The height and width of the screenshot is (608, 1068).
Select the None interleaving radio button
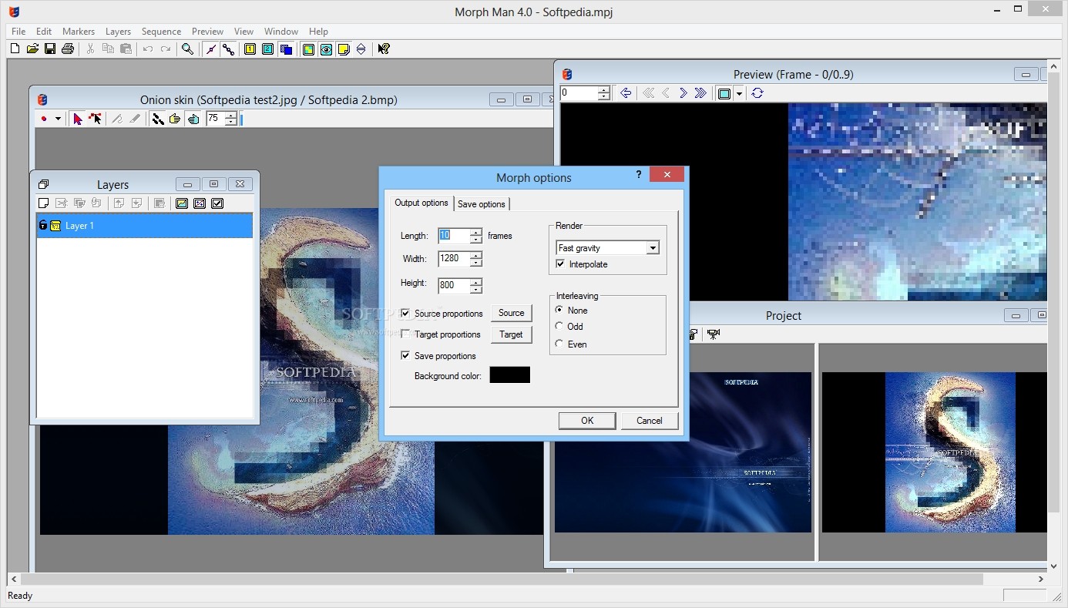(x=559, y=310)
